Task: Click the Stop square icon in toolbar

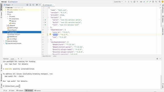Action: [x=137, y=2]
